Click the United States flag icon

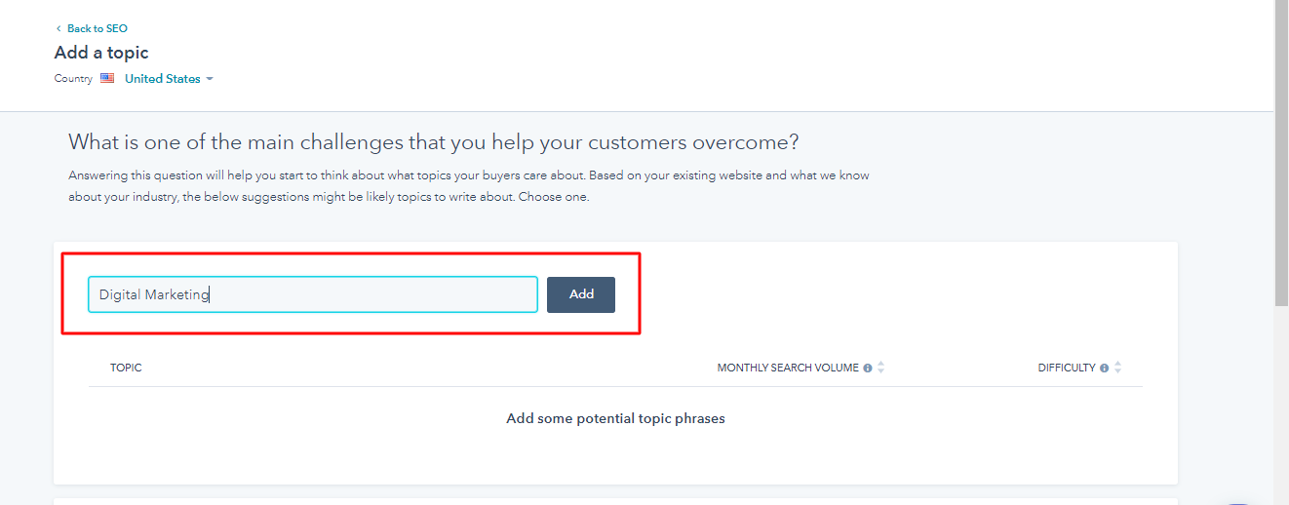coord(107,79)
